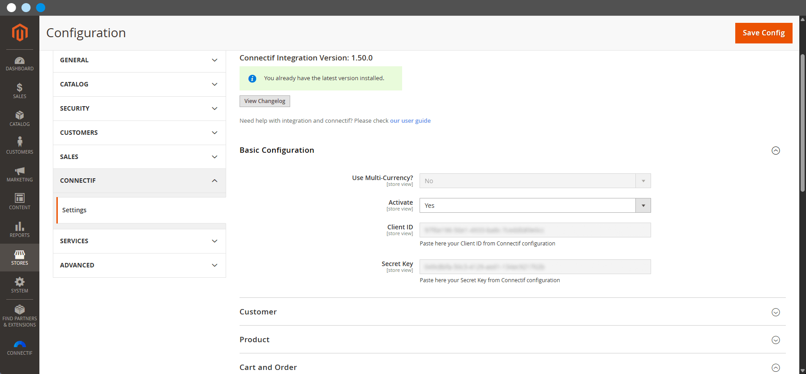
Task: Expand the CATALOG config section
Action: click(139, 84)
